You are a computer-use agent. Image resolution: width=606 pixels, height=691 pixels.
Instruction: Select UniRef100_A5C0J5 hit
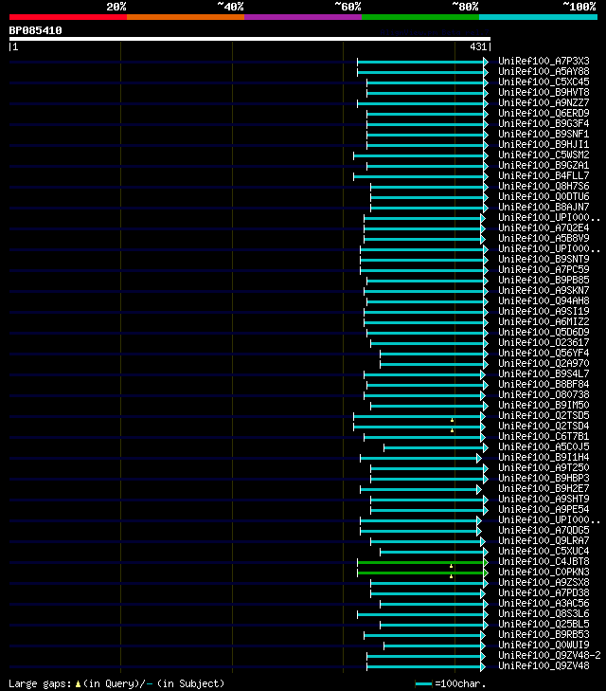pyautogui.click(x=544, y=446)
